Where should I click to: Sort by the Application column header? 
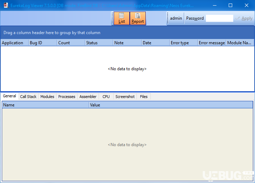click(x=15, y=43)
